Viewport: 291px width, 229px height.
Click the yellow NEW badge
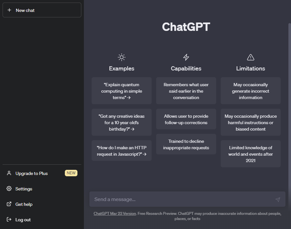71,173
